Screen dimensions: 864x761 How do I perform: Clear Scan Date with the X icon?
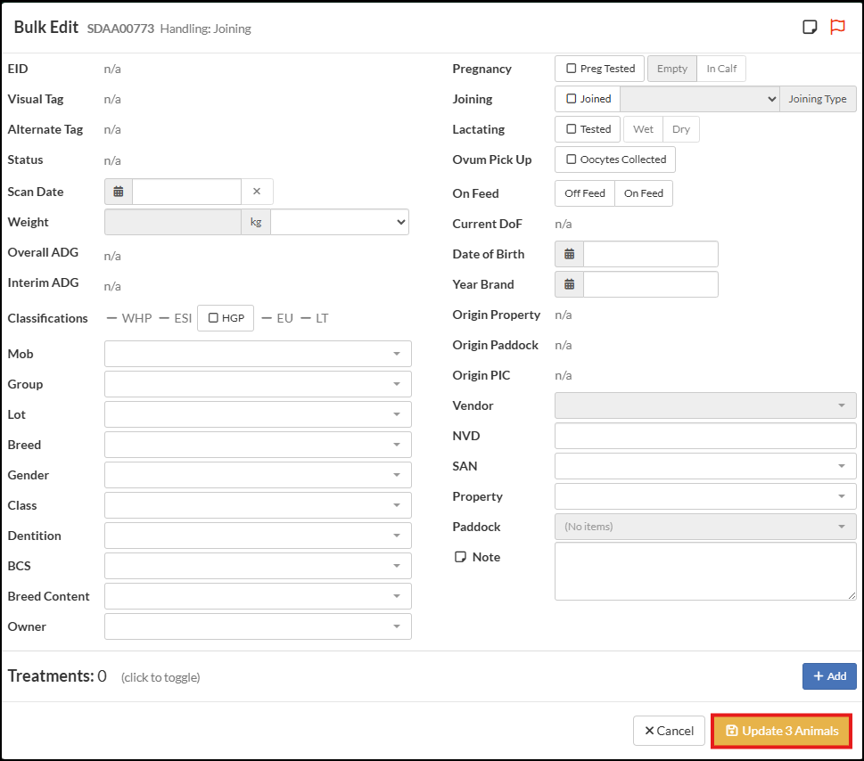[x=257, y=192]
